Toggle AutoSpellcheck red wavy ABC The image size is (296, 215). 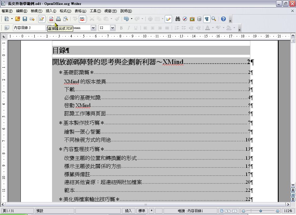point(82,19)
